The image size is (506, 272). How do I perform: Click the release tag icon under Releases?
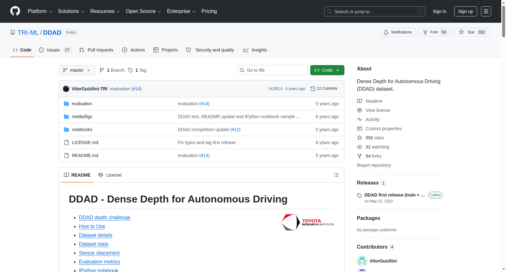tap(360, 196)
